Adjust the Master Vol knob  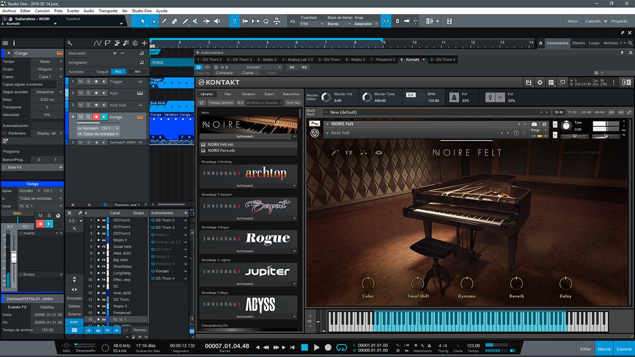tap(326, 97)
